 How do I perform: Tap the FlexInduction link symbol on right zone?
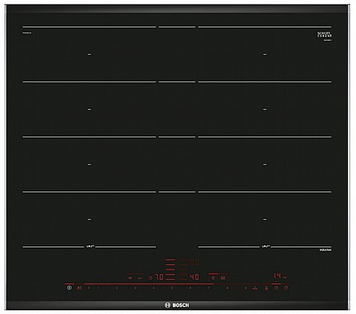click(x=265, y=246)
